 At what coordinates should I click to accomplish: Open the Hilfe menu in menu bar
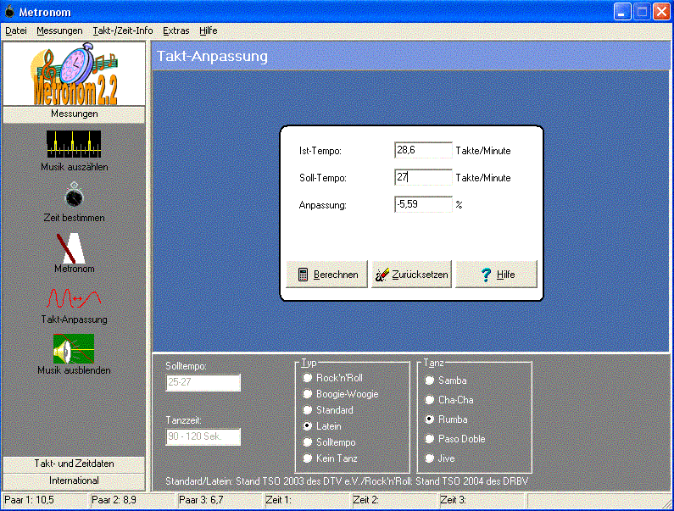point(208,31)
